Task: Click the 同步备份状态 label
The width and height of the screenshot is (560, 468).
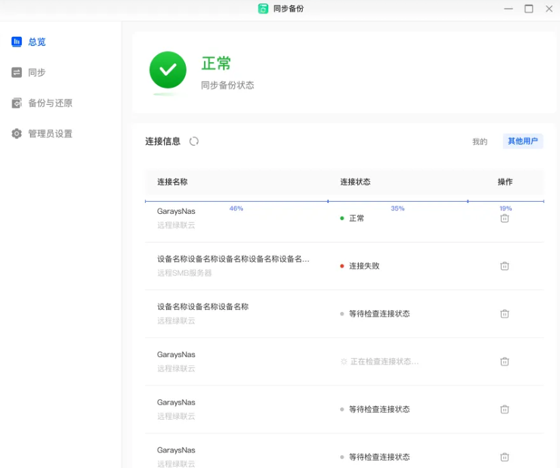Action: click(x=227, y=85)
